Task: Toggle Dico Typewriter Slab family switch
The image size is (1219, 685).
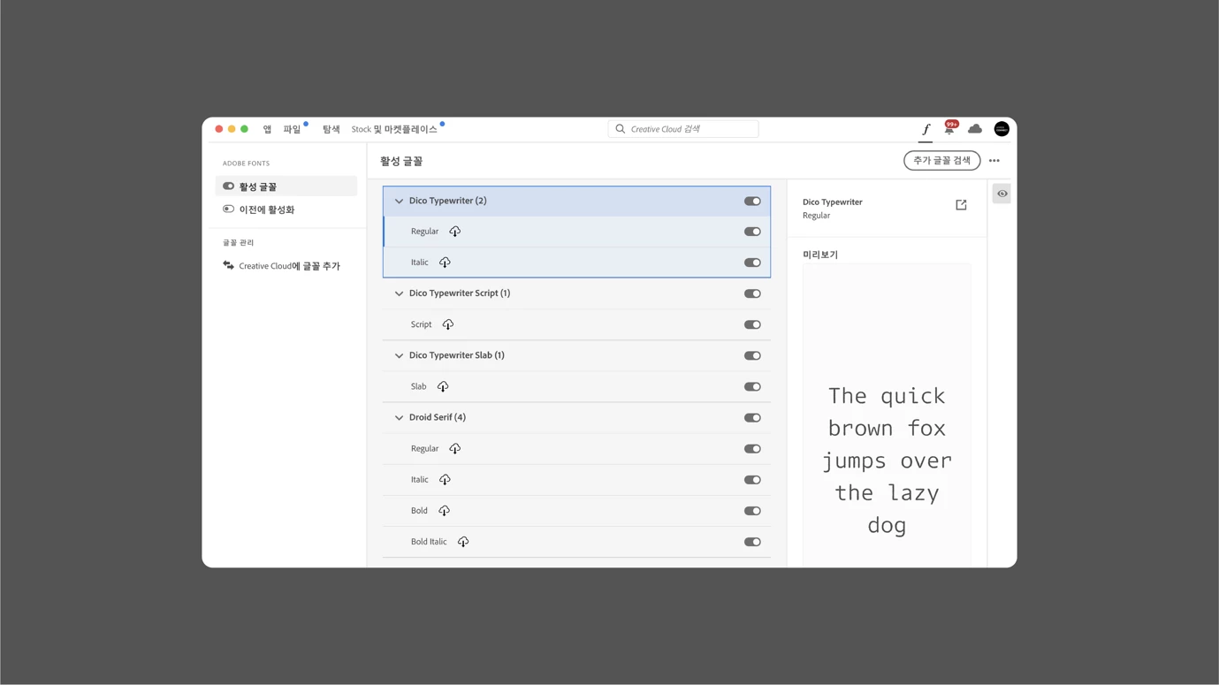Action: (x=752, y=355)
